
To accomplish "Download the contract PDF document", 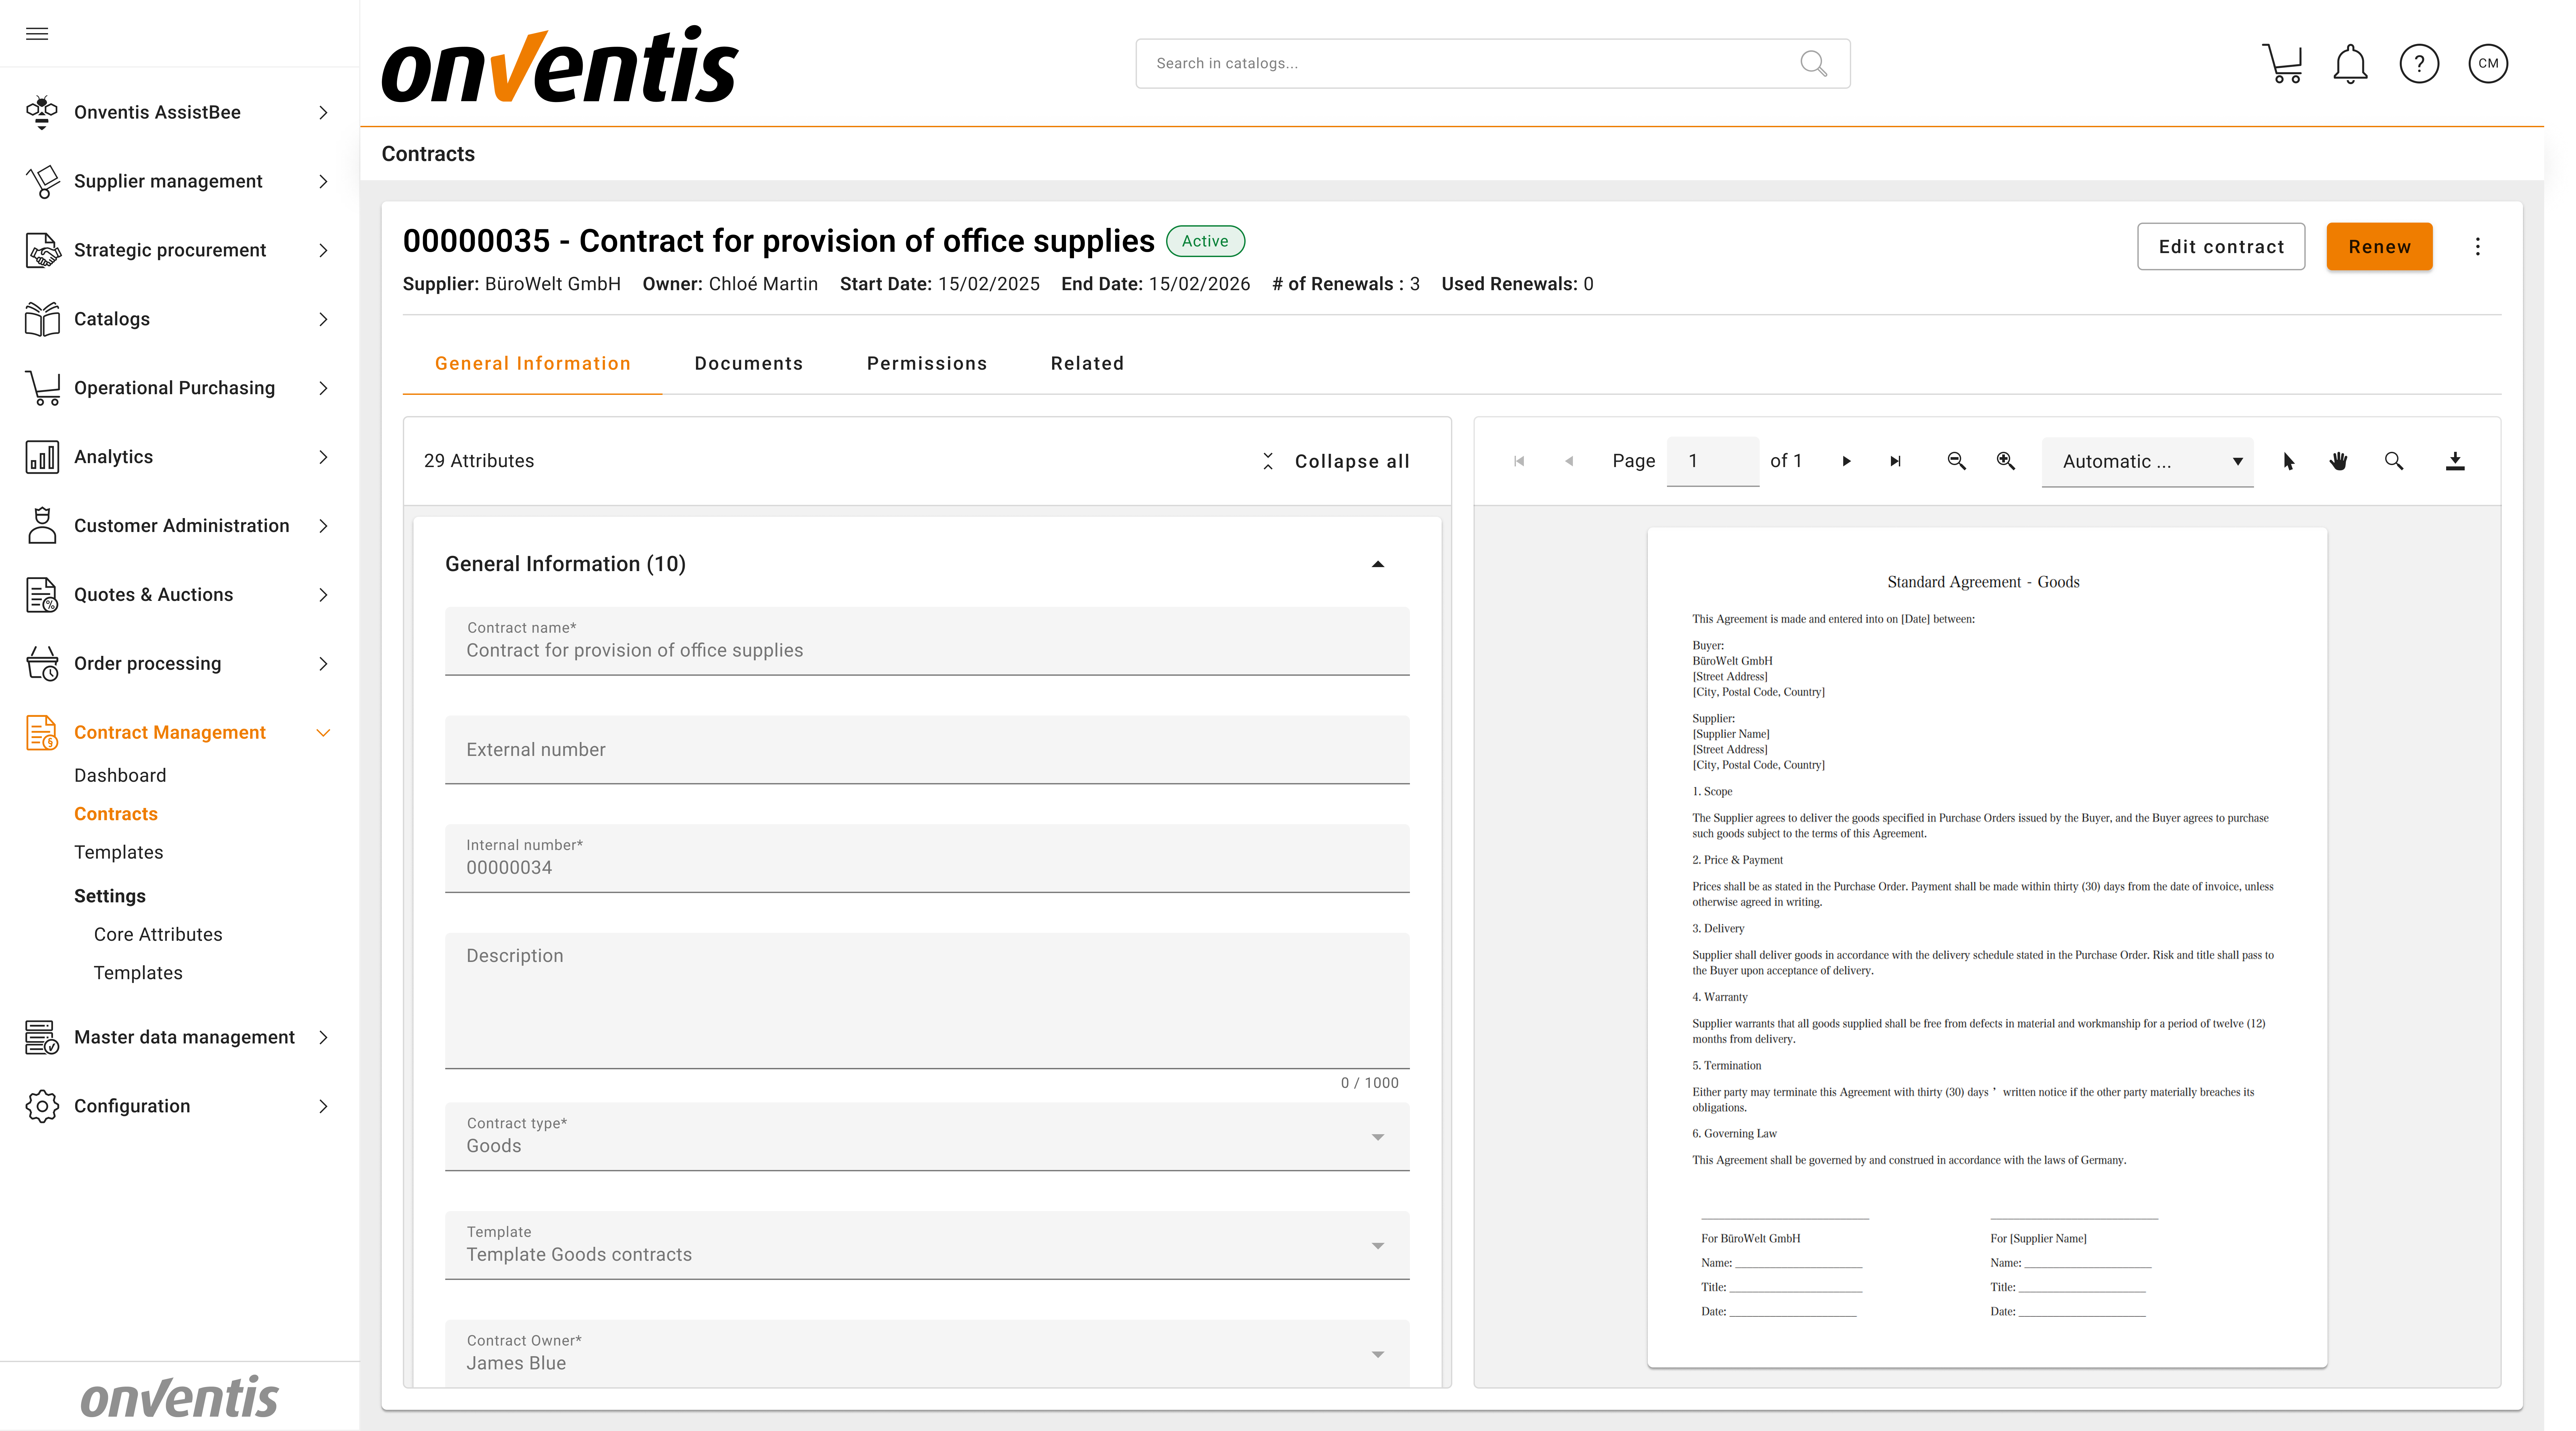I will click(x=2455, y=461).
